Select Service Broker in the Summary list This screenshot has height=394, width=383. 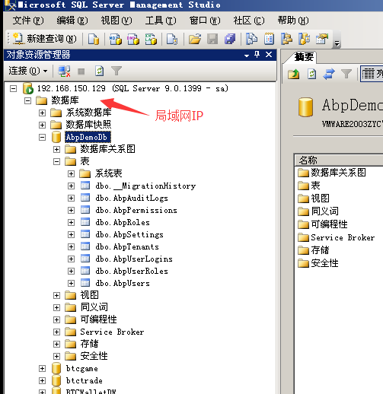pos(343,237)
